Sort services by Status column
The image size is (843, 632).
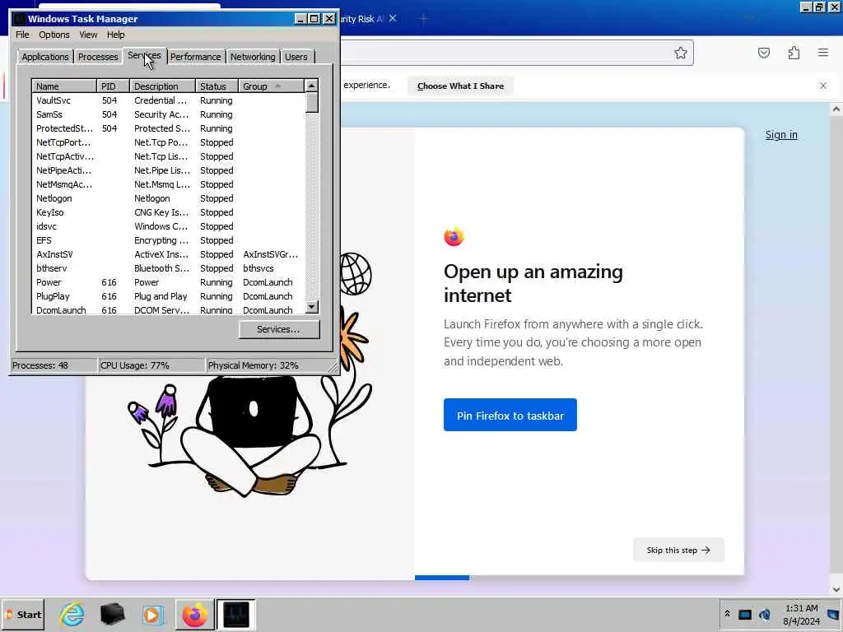click(217, 86)
